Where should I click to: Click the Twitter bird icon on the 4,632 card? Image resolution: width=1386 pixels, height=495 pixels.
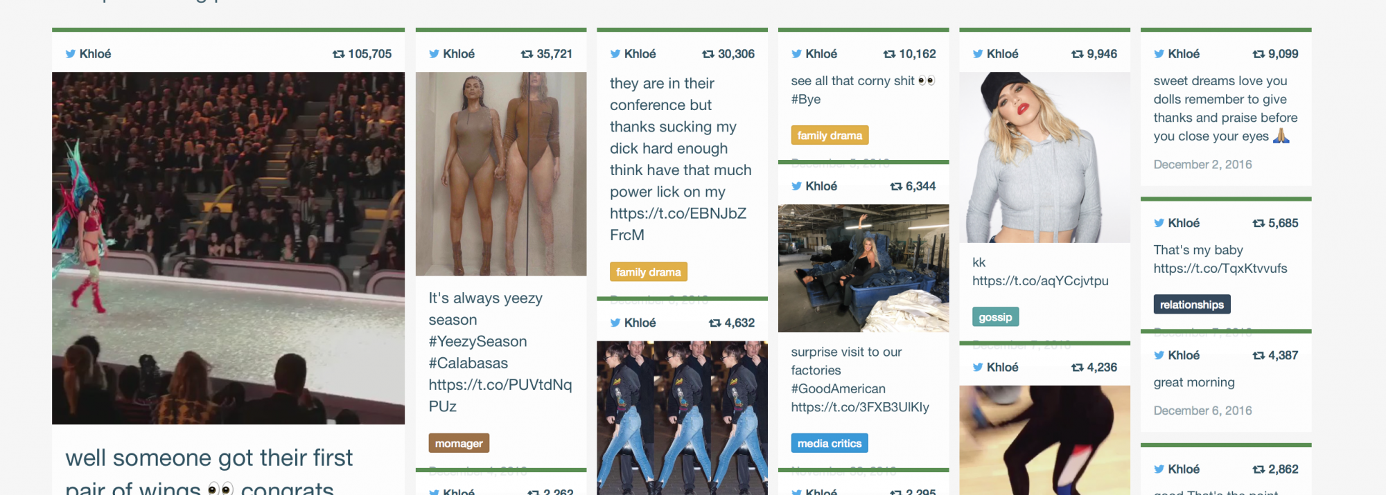(615, 323)
